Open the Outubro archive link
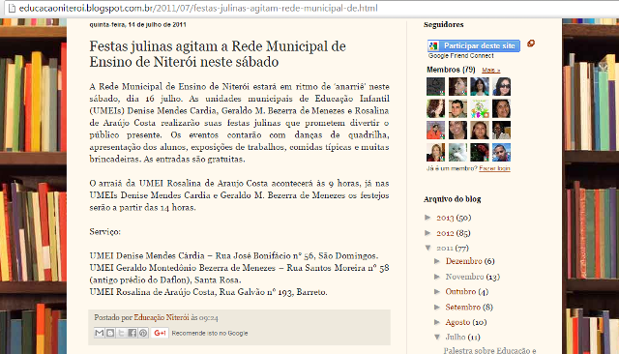This screenshot has width=619, height=354. (460, 292)
